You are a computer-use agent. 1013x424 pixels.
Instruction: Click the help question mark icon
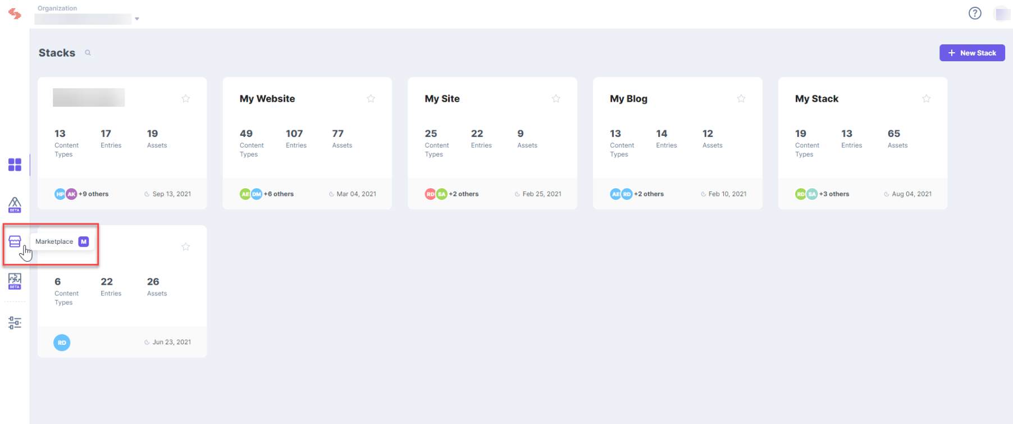[x=975, y=13]
